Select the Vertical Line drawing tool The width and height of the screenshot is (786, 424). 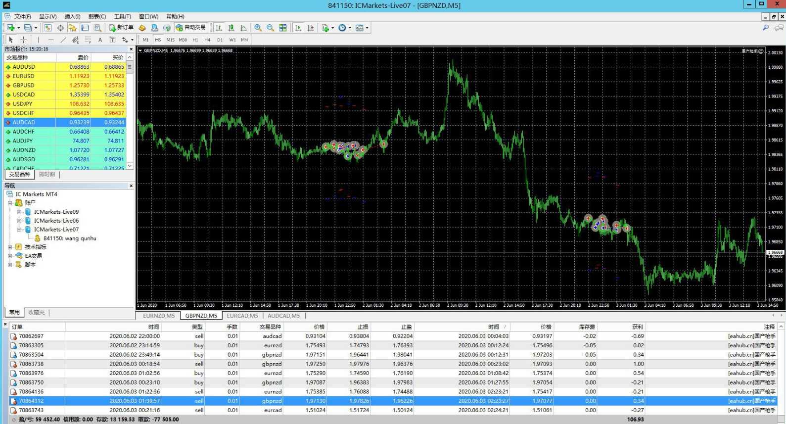coord(38,40)
